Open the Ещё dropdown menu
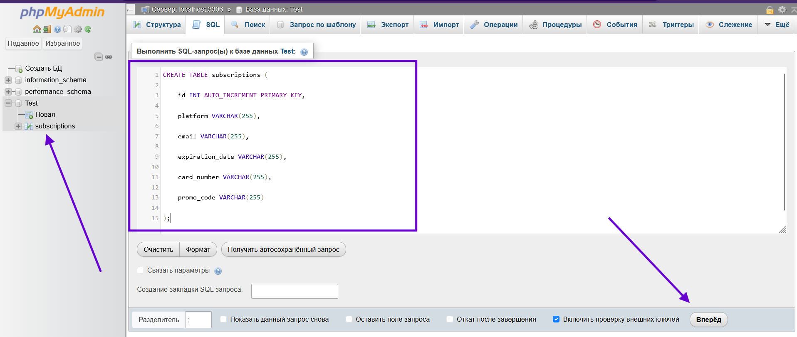The height and width of the screenshot is (337, 797). tap(777, 25)
